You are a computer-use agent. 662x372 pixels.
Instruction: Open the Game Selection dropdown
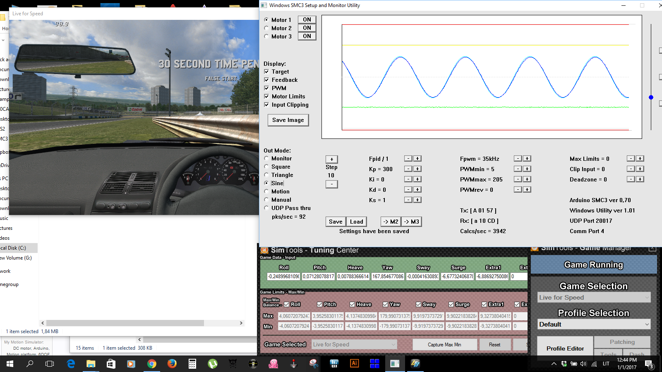tap(594, 297)
